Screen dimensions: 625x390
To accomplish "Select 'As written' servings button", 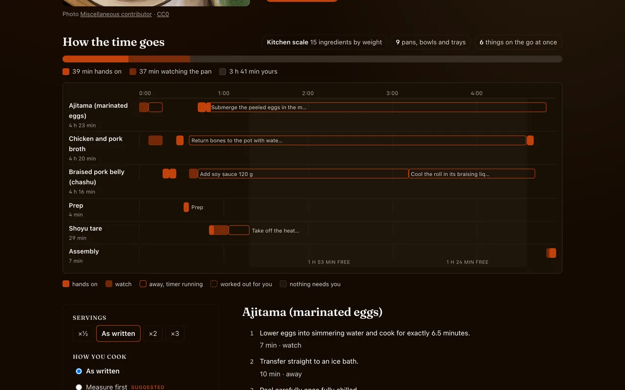I will (x=118, y=333).
